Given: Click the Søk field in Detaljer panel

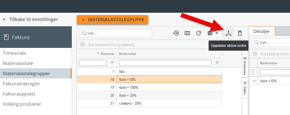Looking at the screenshot, I should click(271, 43).
